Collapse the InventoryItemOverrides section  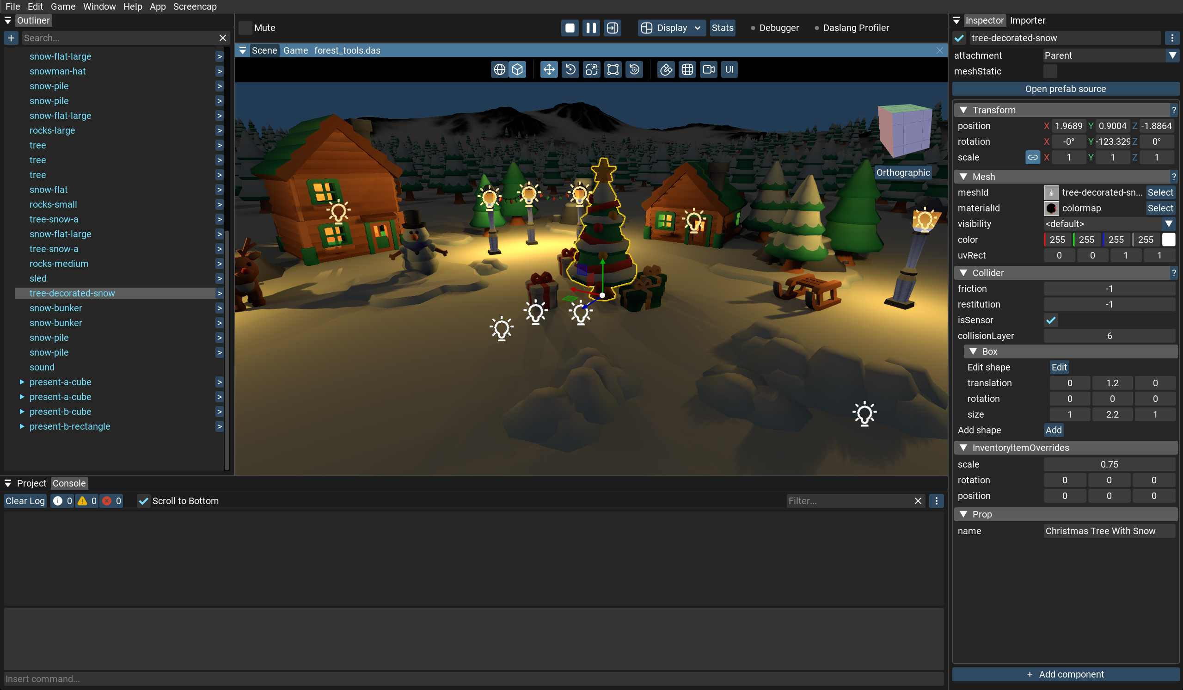[963, 448]
